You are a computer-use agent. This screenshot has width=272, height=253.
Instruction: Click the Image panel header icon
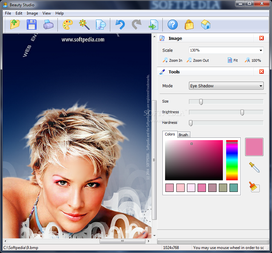(162, 38)
